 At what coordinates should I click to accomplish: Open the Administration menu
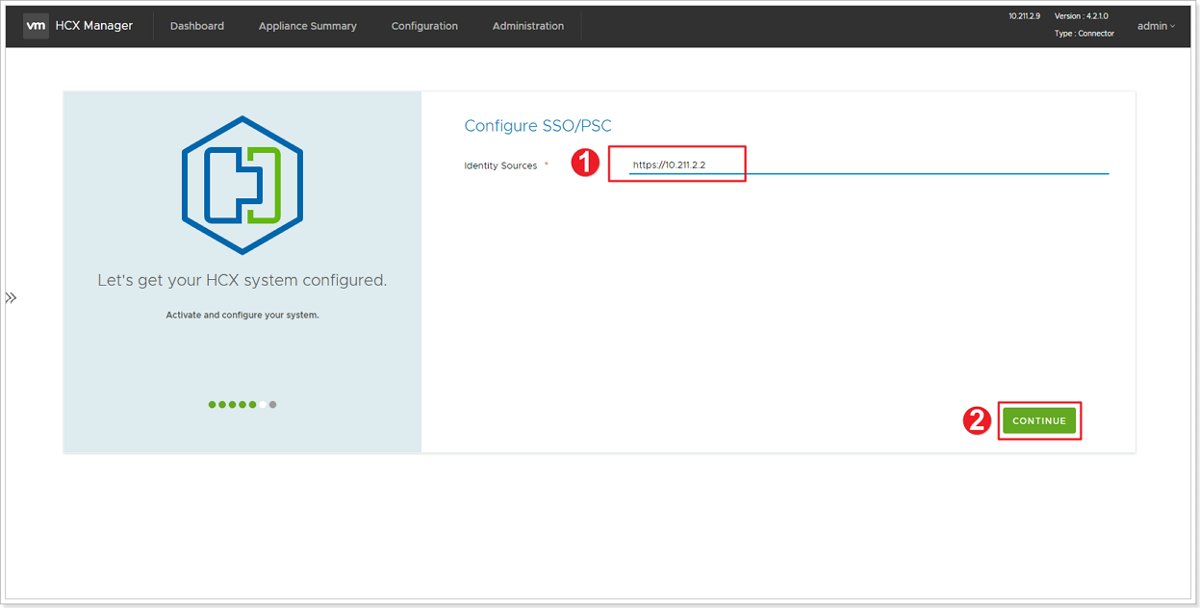point(528,26)
